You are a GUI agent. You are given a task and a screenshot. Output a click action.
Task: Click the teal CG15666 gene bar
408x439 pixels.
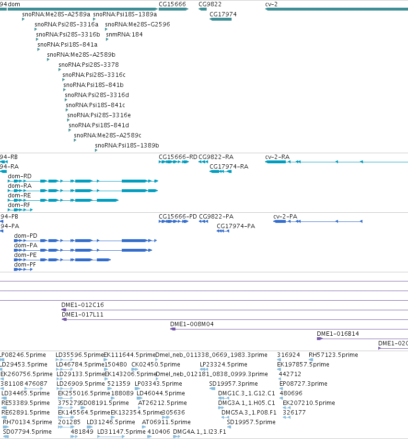[x=174, y=9]
